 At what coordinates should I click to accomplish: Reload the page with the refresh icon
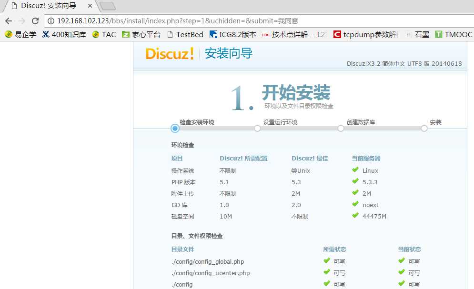[35, 21]
